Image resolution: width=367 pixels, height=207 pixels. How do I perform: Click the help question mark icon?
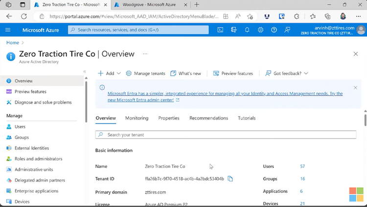click(x=274, y=30)
